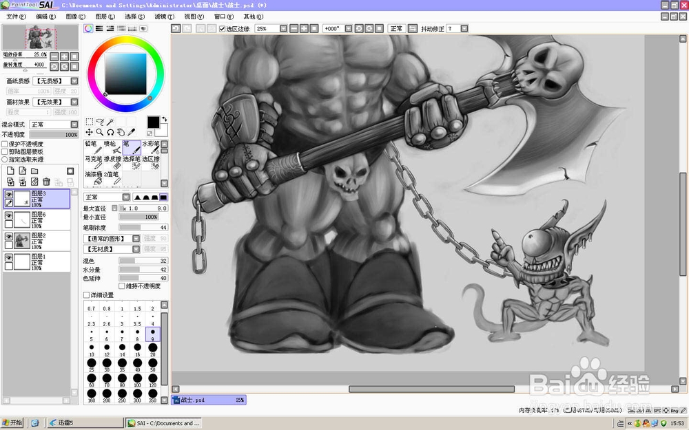
Task: Undo the last action in toolbar
Action: click(176, 28)
